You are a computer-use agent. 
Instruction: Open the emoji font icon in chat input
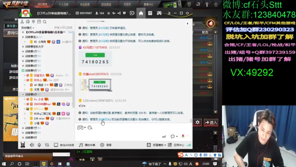[x=90, y=128]
